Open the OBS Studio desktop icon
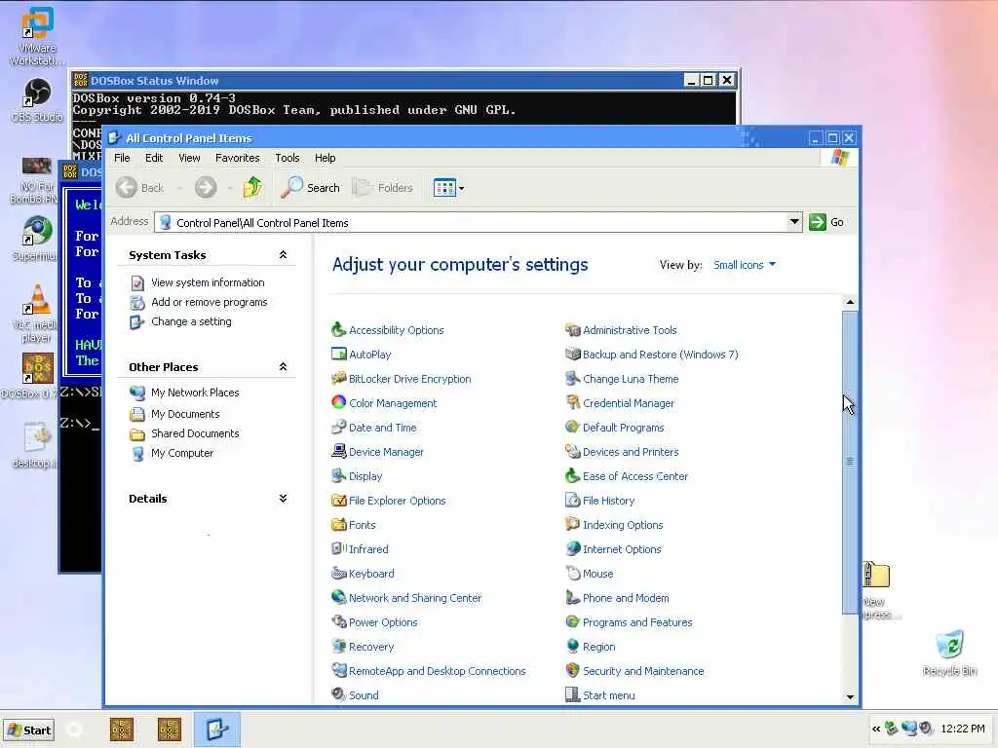This screenshot has width=998, height=748. coord(37,100)
